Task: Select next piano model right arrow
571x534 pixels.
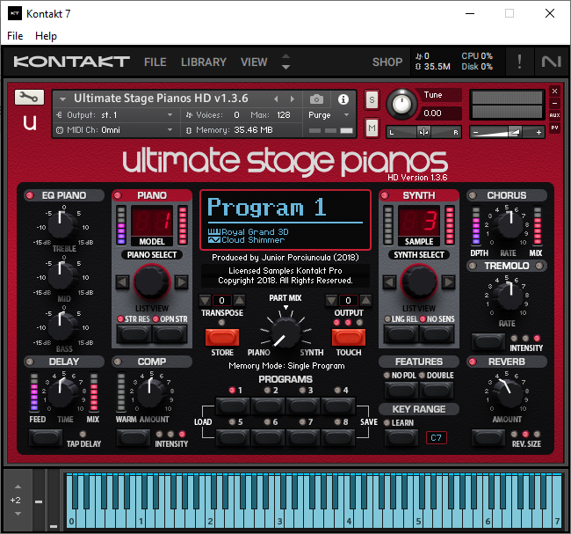Action: pyautogui.click(x=181, y=282)
